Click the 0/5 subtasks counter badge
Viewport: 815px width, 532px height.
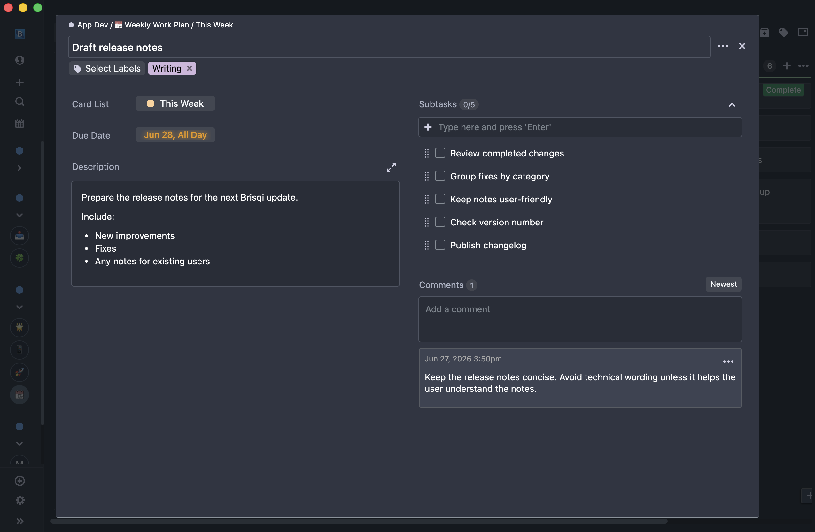469,104
